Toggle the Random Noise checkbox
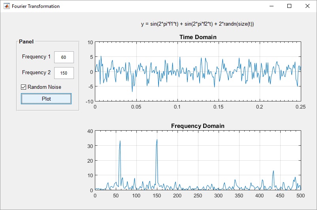The height and width of the screenshot is (210, 317). (24, 87)
